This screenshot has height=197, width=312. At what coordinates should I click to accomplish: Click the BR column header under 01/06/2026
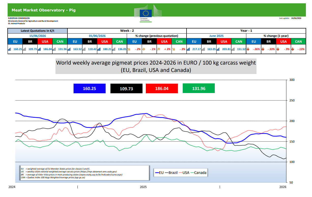coord(90,42)
